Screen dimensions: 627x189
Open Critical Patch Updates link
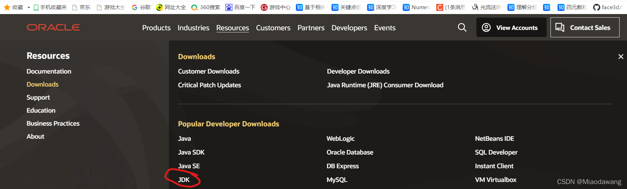(x=209, y=85)
